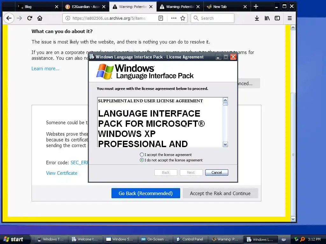Open the Firefox downloads panel
Screen dimensions: 326x244
[257, 18]
